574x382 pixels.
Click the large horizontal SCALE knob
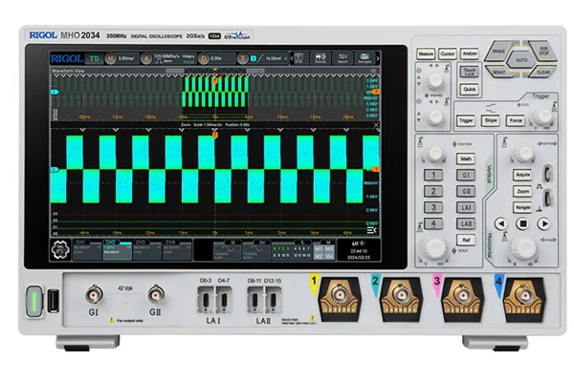coord(523,247)
